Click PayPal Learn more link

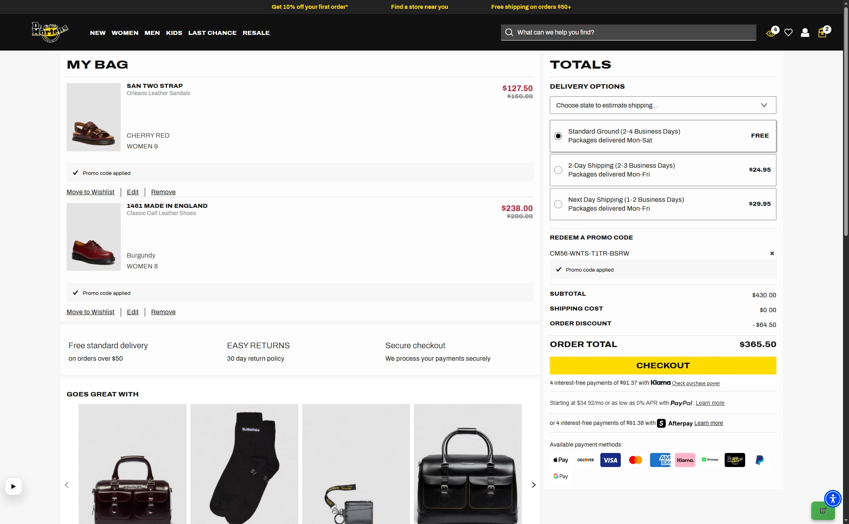tap(710, 403)
